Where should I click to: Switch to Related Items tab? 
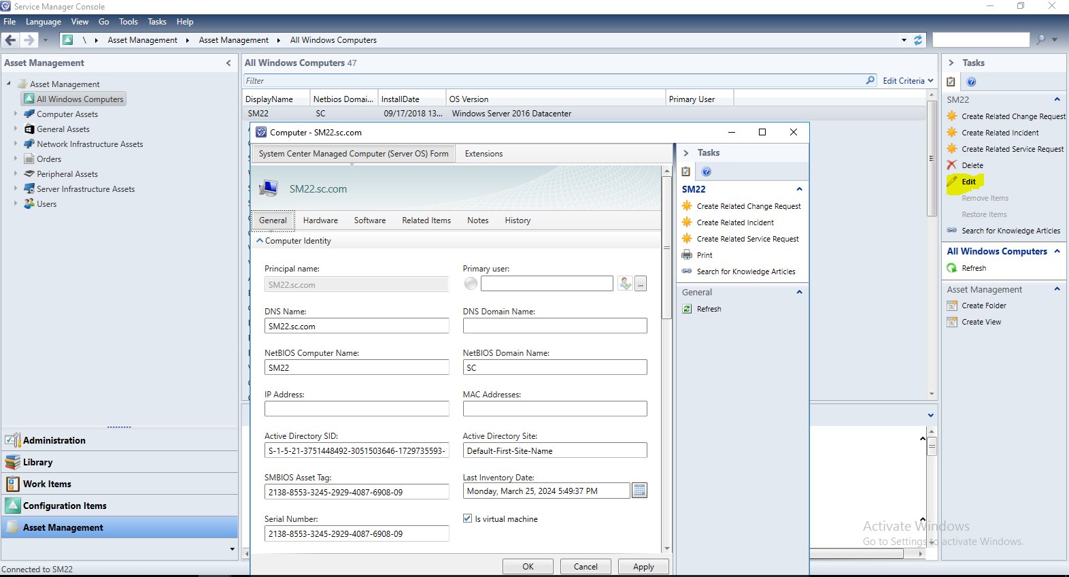coord(426,220)
